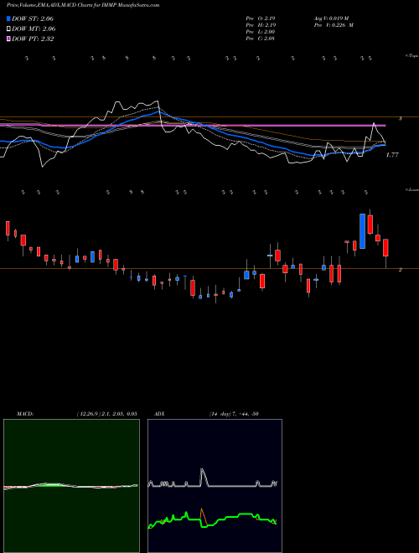
Task: Click the final red candlestick touching level 2
Action: click(385, 247)
